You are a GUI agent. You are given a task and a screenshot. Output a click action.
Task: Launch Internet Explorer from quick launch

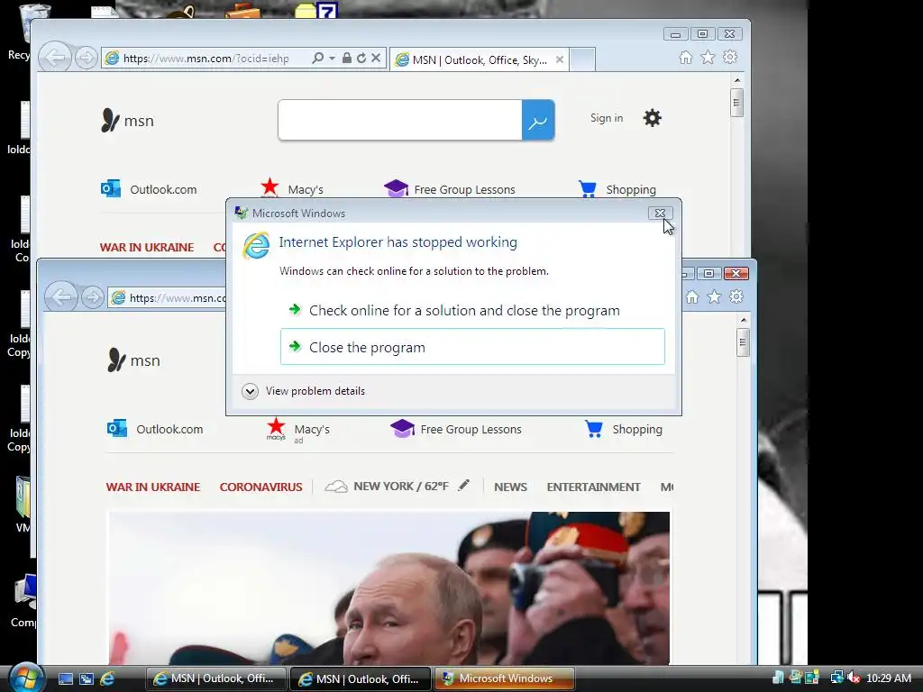pos(107,678)
